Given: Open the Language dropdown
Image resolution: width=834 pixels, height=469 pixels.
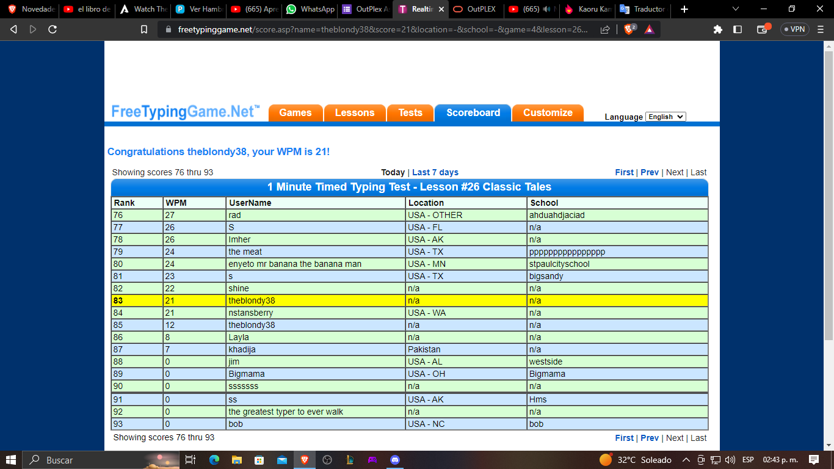Looking at the screenshot, I should [665, 117].
